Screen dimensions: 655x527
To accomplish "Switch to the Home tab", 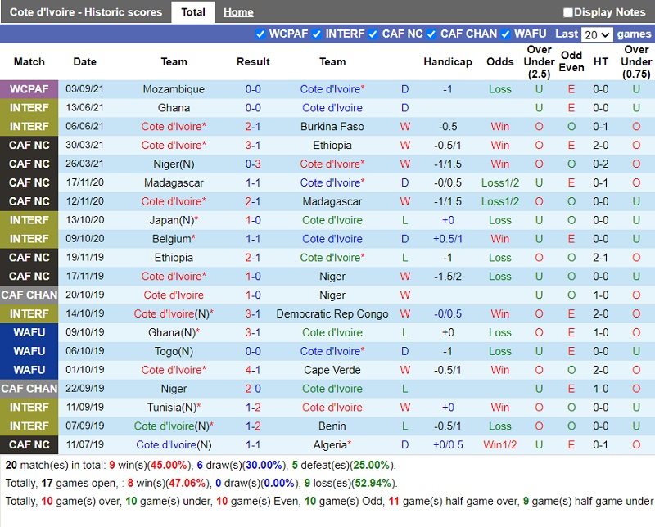I will coord(238,12).
